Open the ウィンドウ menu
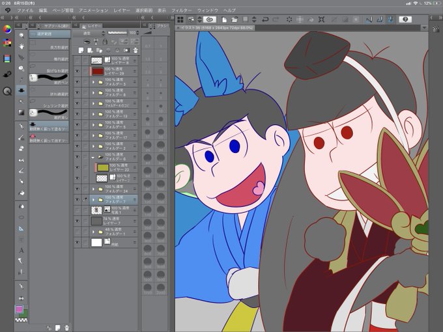Viewport: 443px width, 332px height. pos(208,10)
